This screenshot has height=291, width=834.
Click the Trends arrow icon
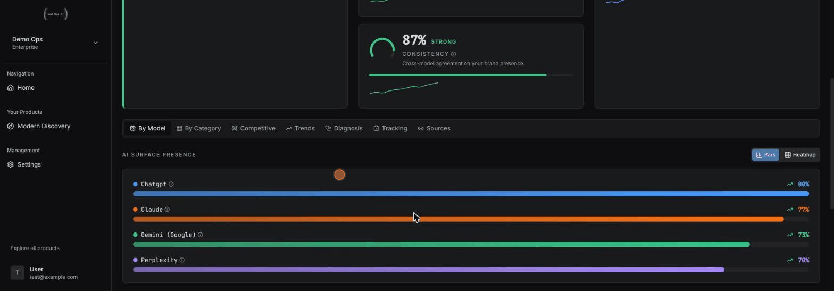[289, 128]
